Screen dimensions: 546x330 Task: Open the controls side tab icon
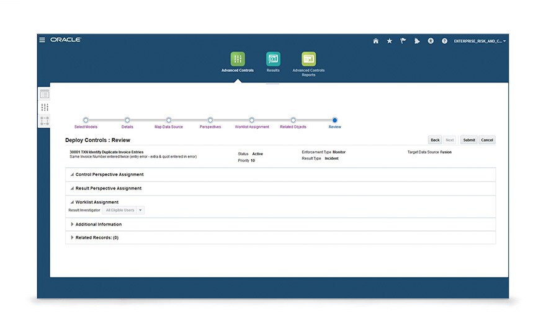[x=45, y=107]
